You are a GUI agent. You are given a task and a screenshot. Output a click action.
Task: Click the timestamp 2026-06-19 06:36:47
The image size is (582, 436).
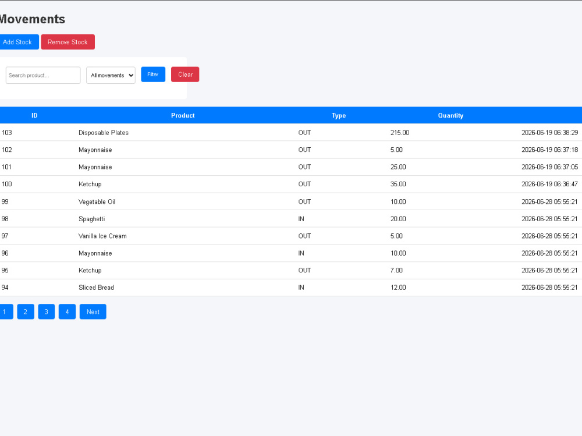click(x=550, y=184)
